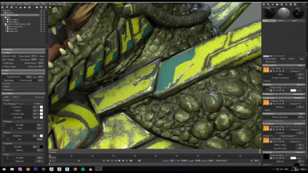Open the Presets dropdown in Post Effect

(x=39, y=97)
